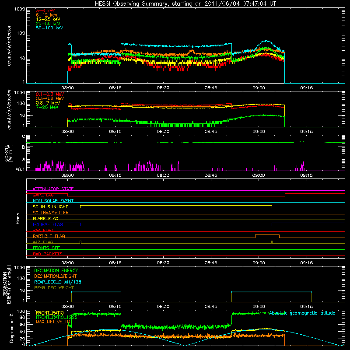Select the REAR_DEC_CHAN/128 legend label
The height and width of the screenshot is (350, 350).
pos(58,282)
